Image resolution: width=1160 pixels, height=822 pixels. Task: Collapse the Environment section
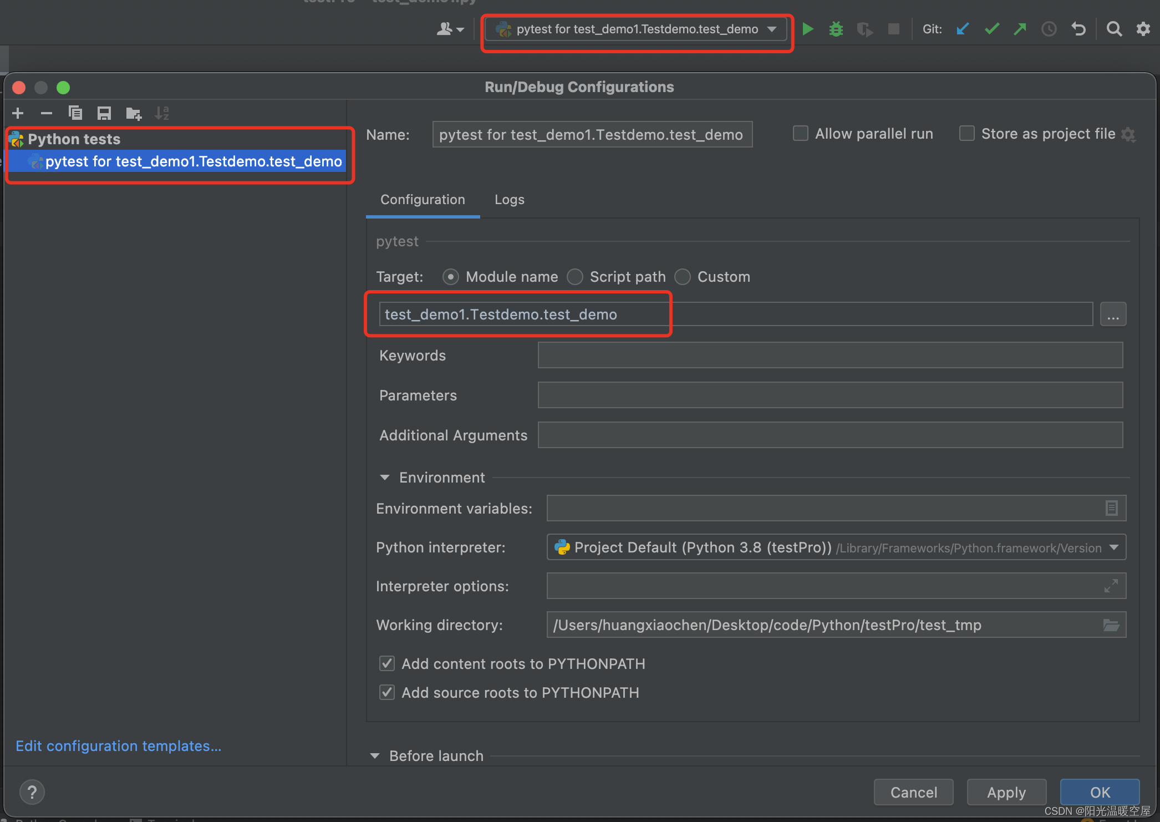tap(384, 478)
